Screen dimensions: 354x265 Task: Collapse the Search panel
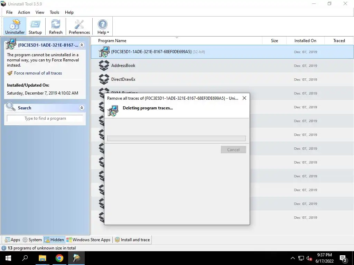[x=82, y=108]
